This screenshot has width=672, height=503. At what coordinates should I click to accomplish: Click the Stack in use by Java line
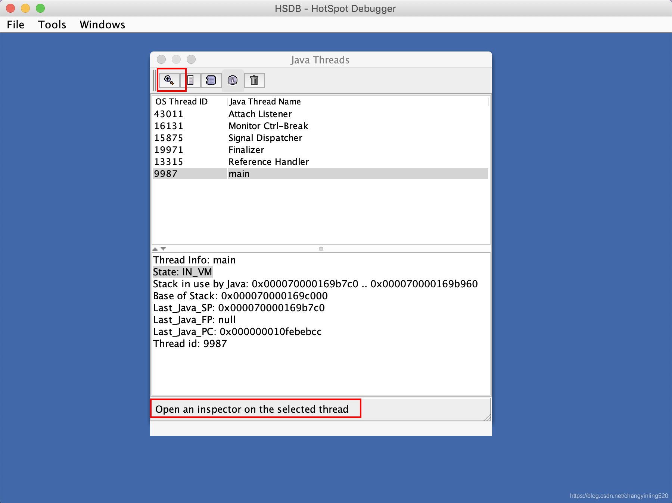(x=315, y=284)
